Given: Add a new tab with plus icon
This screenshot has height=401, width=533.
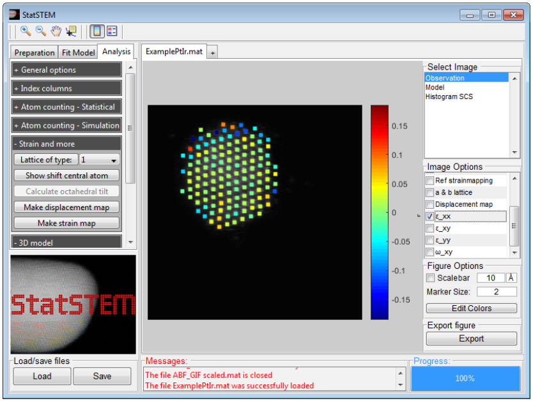Looking at the screenshot, I should coord(213,52).
